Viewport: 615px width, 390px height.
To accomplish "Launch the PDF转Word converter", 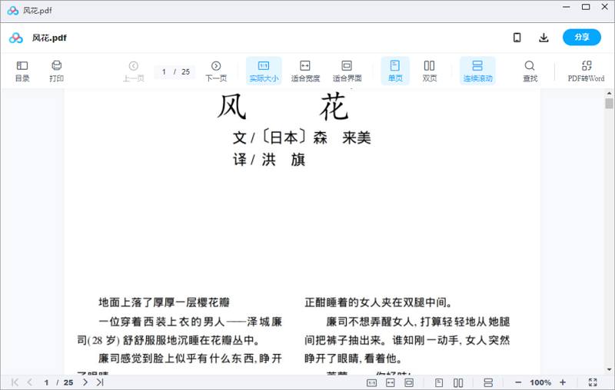I will coord(586,71).
